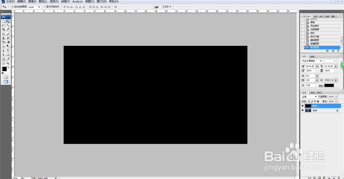Image resolution: width=344 pixels, height=179 pixels.
Task: Open the 编辑(E) menu
Action: coord(21,1)
